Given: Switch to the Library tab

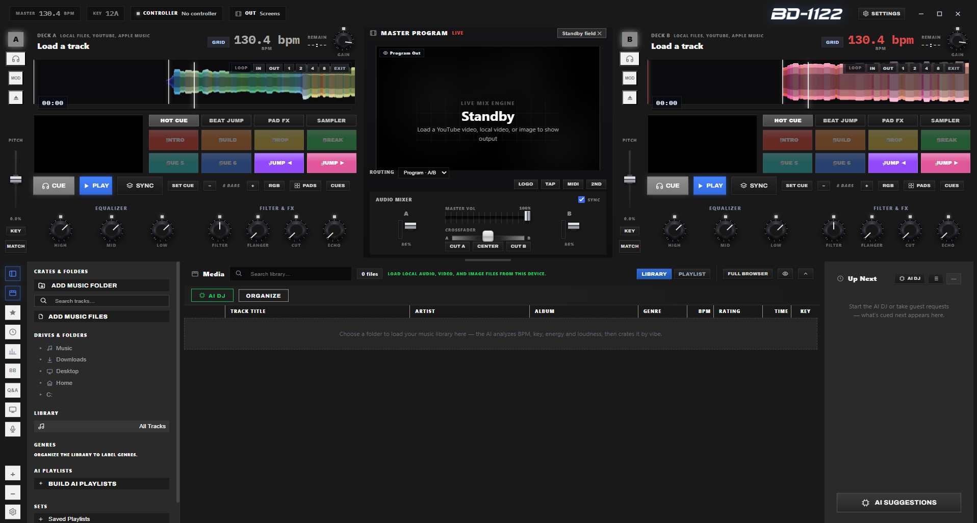Looking at the screenshot, I should (654, 274).
